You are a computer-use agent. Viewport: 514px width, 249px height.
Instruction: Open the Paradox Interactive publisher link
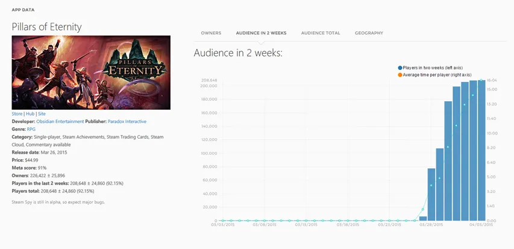click(x=127, y=121)
